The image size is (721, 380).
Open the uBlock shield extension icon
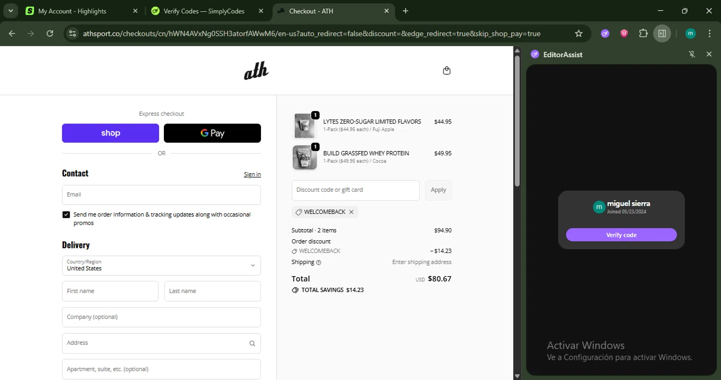[624, 34]
